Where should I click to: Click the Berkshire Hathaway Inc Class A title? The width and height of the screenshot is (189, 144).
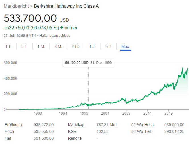(66, 6)
